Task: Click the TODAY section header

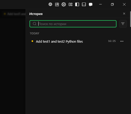Action: [x=34, y=33]
